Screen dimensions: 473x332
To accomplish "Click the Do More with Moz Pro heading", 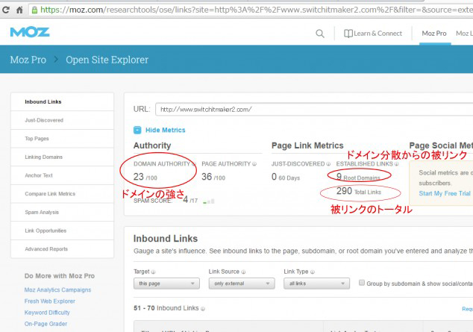I will (60, 276).
